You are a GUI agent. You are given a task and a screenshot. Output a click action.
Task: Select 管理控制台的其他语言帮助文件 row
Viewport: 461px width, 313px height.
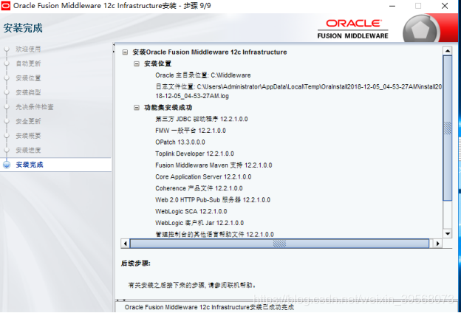point(215,234)
